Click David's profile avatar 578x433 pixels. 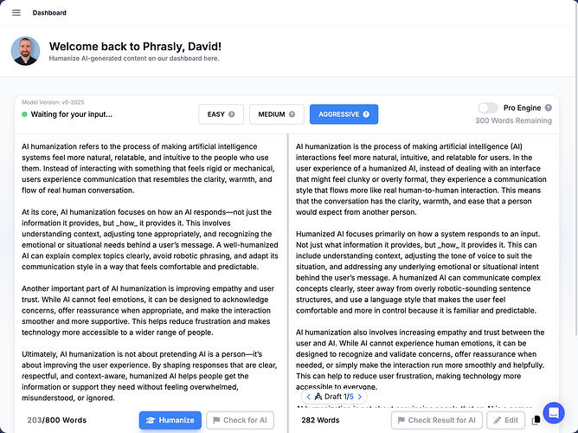coord(25,51)
